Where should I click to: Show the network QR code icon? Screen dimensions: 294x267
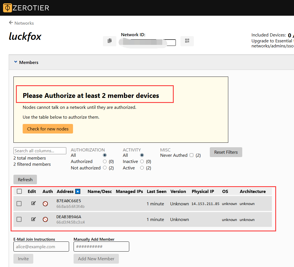(x=187, y=41)
